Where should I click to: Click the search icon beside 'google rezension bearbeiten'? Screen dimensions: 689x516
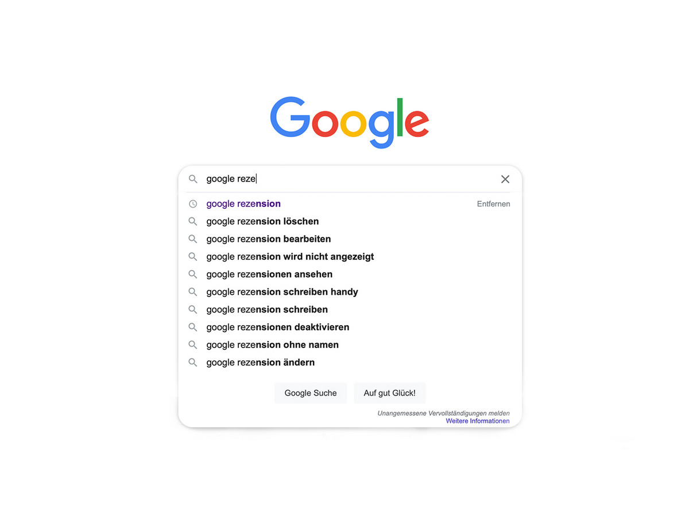click(x=193, y=239)
